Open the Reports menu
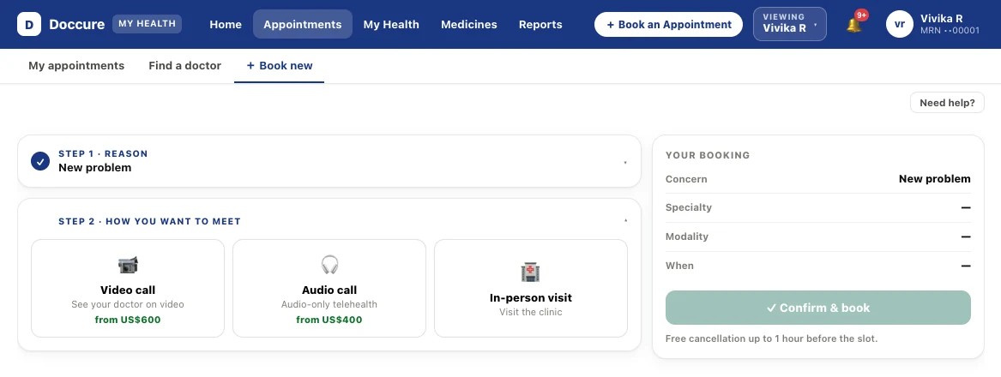 (x=540, y=24)
